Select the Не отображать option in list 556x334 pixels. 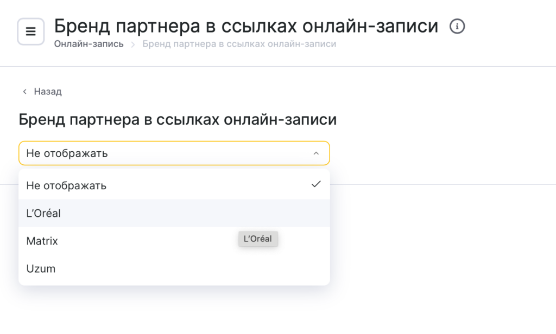coord(66,185)
